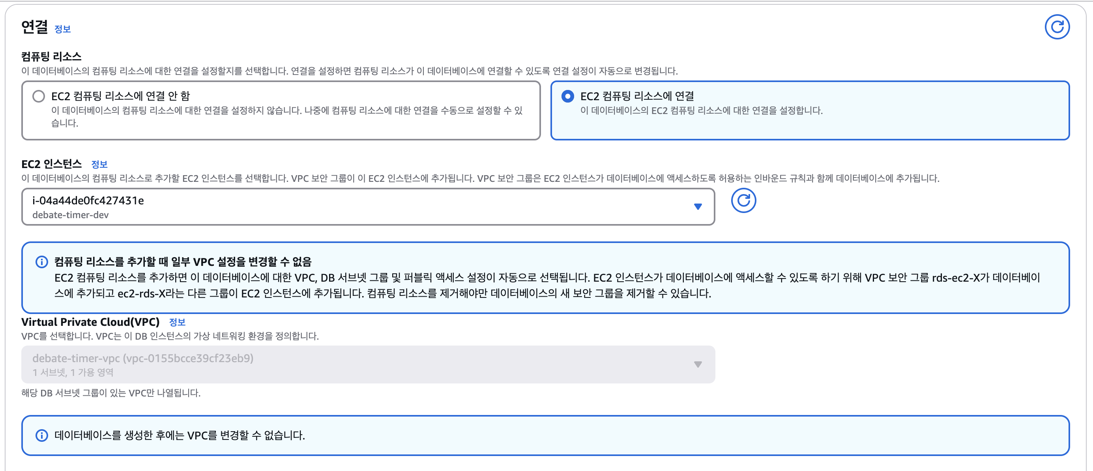
Task: Click the 연결 section heading
Action: (34, 27)
